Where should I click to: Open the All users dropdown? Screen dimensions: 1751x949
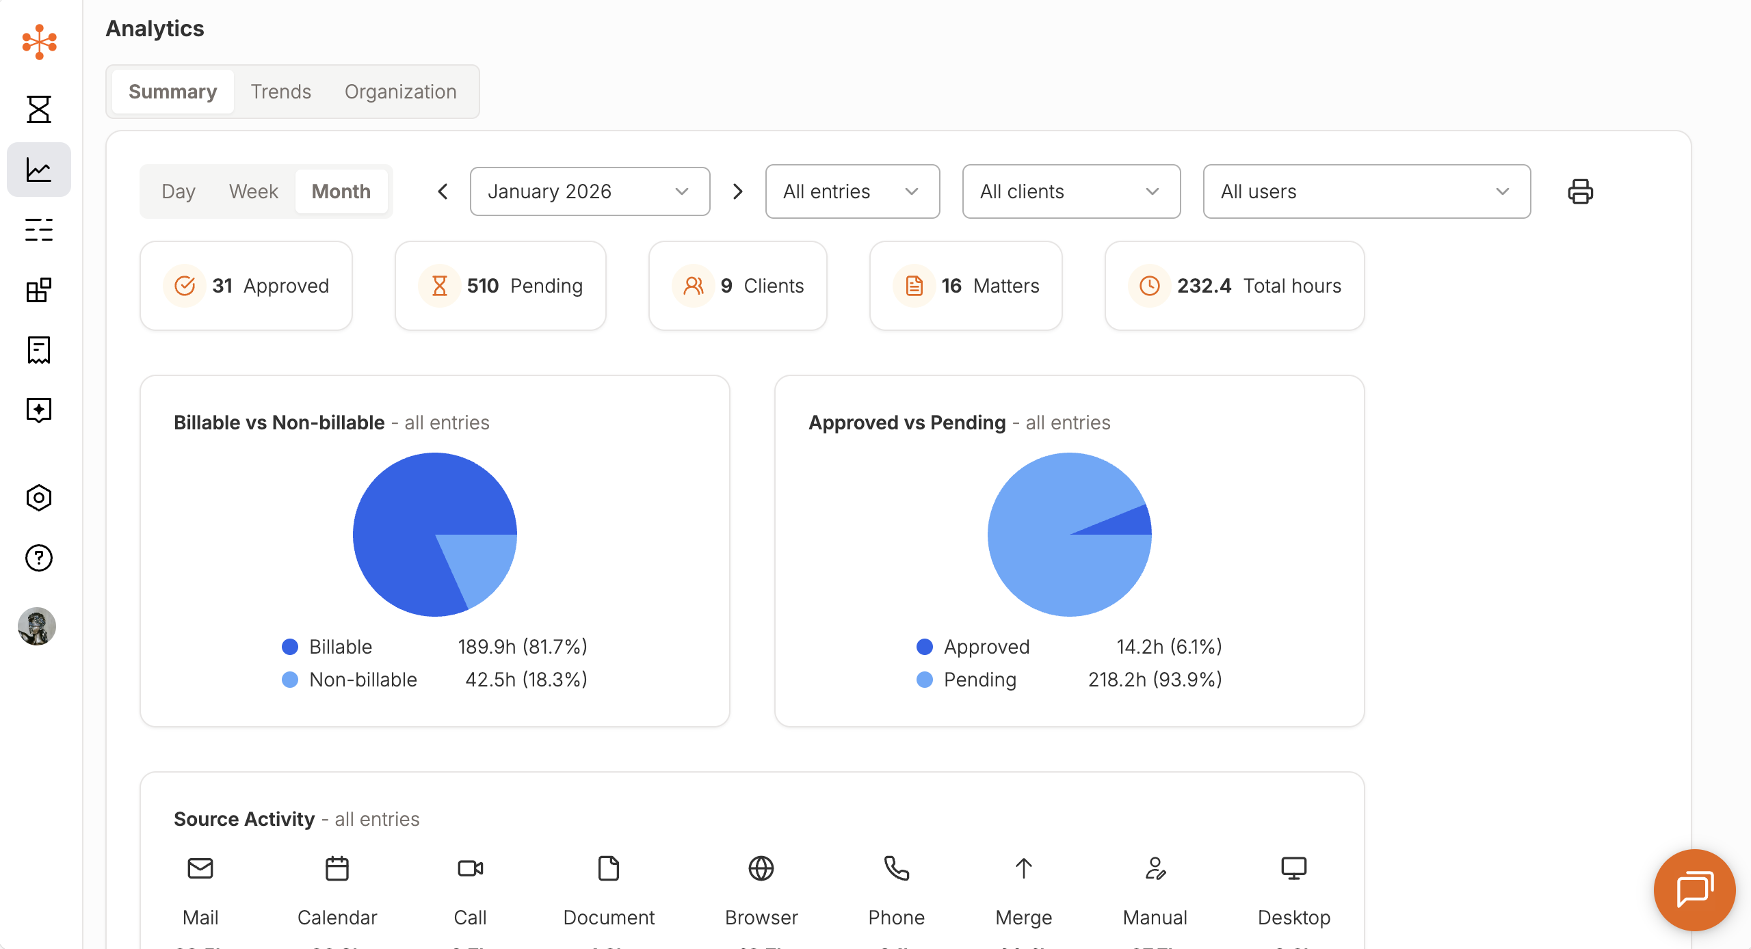click(1366, 191)
